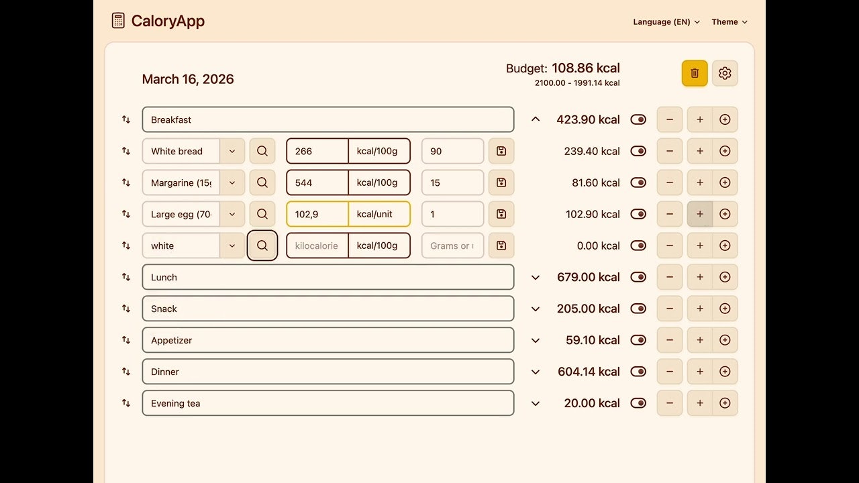Toggle the White bread 239.40 kcal switch
The image size is (859, 483).
[x=638, y=151]
